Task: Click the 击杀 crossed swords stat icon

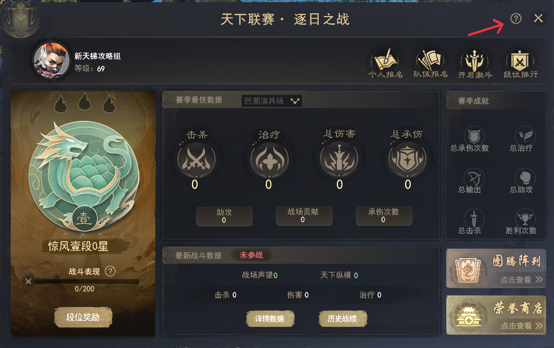Action: coord(197,160)
